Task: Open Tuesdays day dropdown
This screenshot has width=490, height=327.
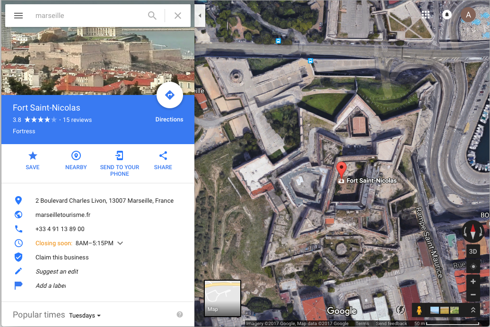Action: tap(85, 316)
